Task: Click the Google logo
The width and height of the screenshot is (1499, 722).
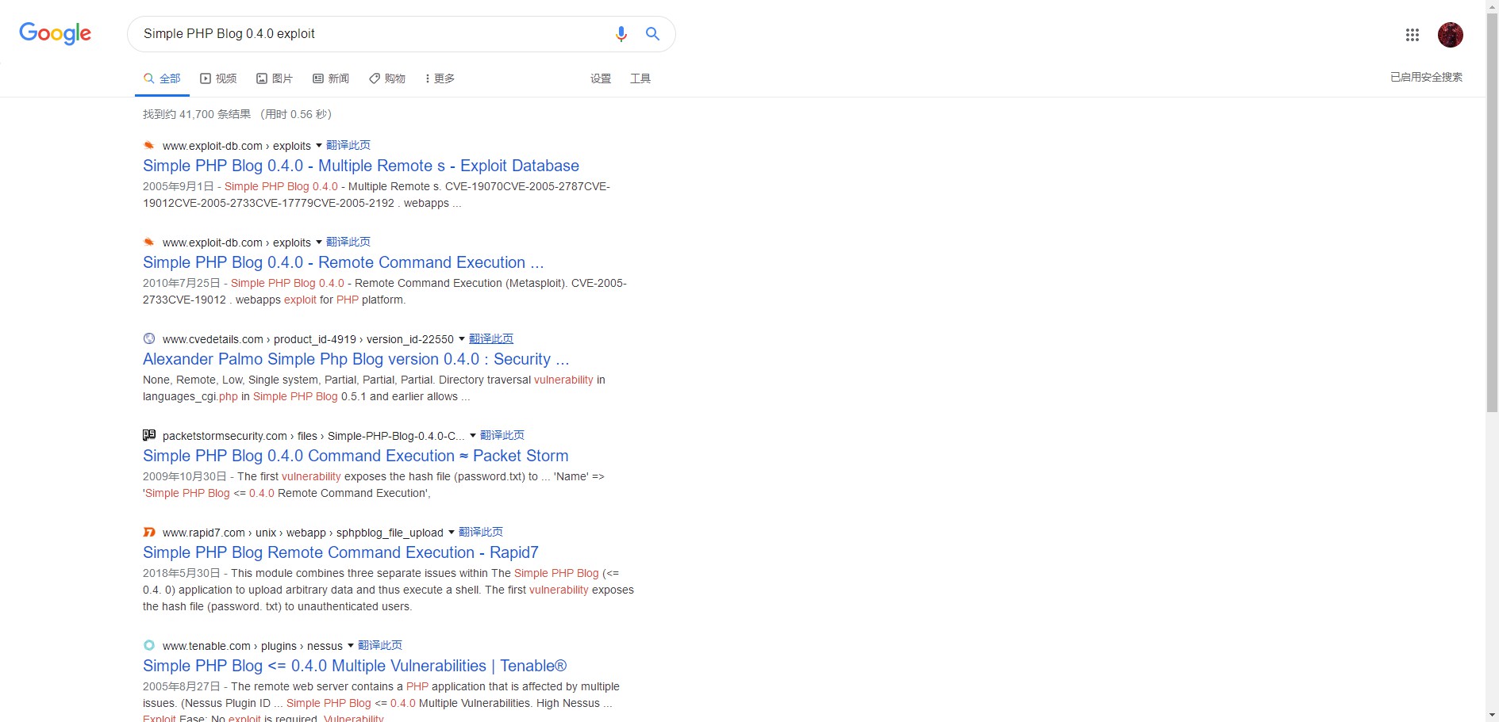Action: click(x=55, y=33)
